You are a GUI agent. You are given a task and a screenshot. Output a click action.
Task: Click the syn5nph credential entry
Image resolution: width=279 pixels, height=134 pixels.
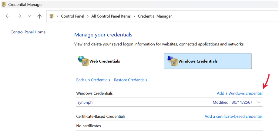[85, 102]
